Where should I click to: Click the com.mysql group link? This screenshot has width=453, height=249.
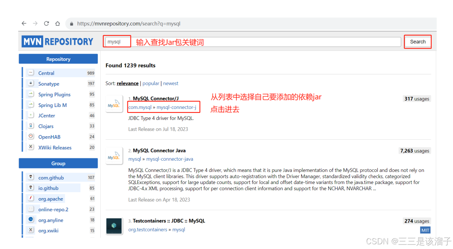coord(140,107)
